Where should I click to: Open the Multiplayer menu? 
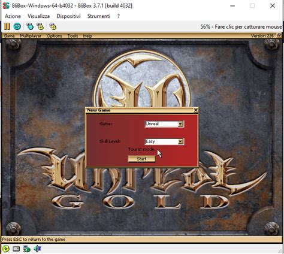pyautogui.click(x=31, y=36)
